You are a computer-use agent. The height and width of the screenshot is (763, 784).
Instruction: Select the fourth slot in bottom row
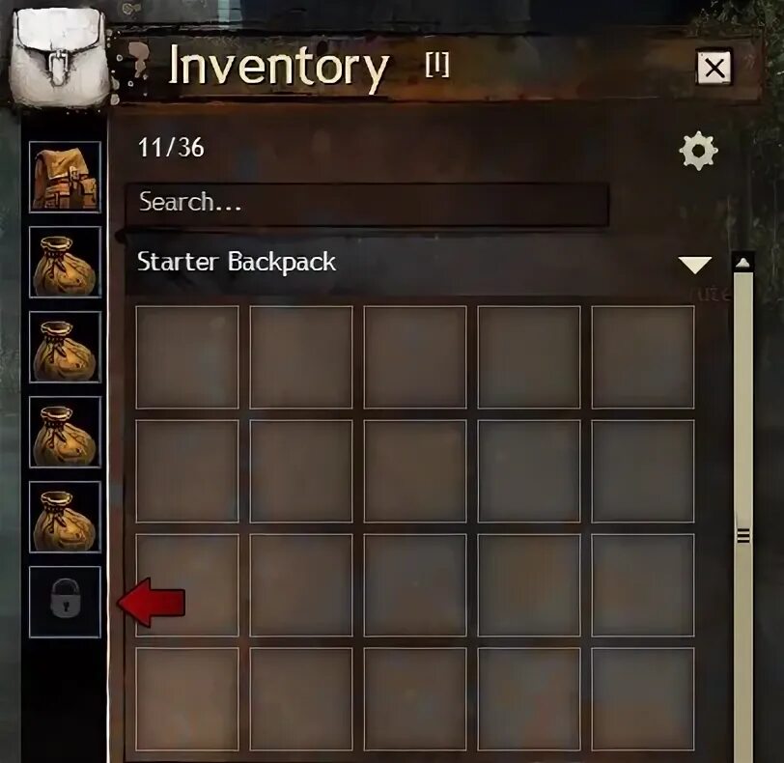529,699
